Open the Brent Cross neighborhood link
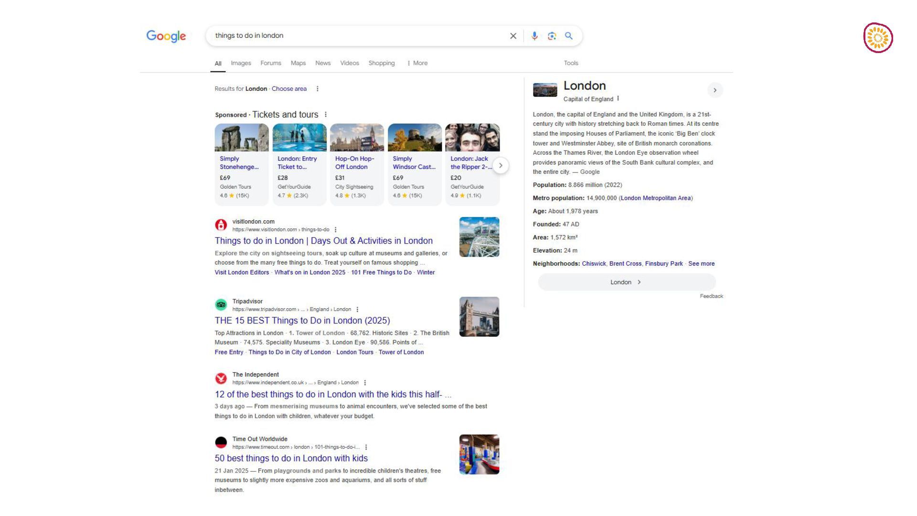 [x=625, y=264]
